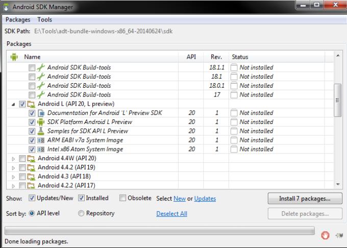The width and height of the screenshot is (347, 248).
Task: Click status icon for Build-tools 18.1.1 row
Action: tap(234, 67)
